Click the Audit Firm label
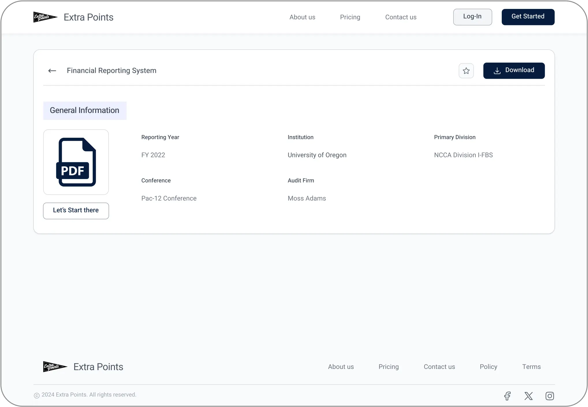The image size is (588, 407). tap(300, 180)
